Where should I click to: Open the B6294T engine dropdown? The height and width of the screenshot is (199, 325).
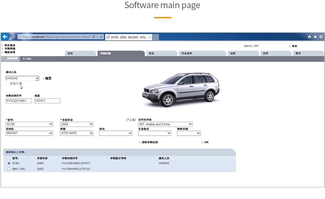51,133
